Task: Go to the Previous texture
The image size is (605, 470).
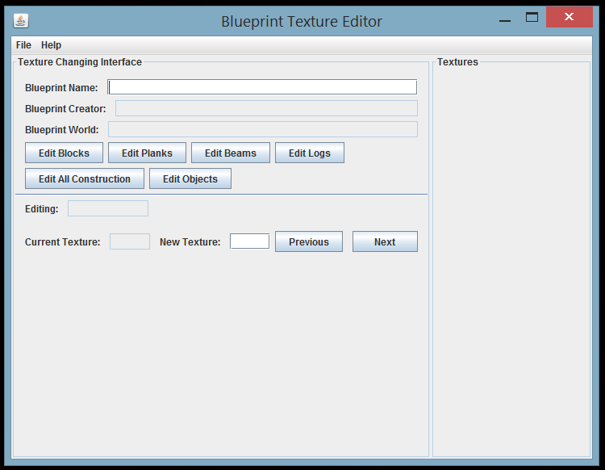Action: pos(308,241)
